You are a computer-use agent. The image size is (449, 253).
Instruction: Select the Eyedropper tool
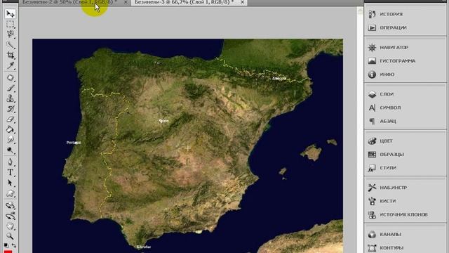[x=11, y=65]
